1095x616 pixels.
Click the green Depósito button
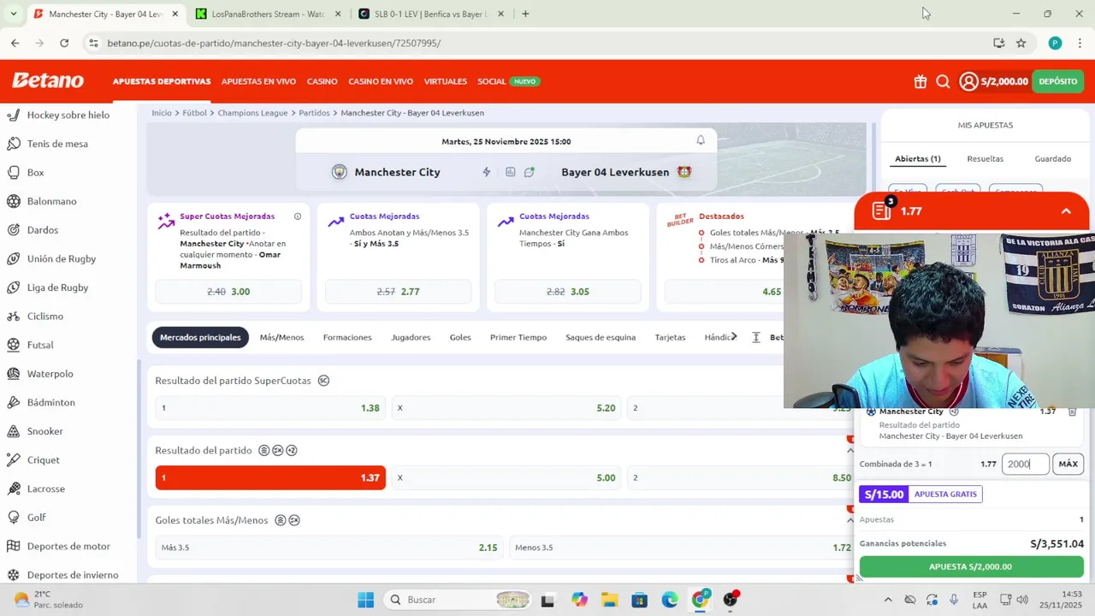coord(1058,81)
